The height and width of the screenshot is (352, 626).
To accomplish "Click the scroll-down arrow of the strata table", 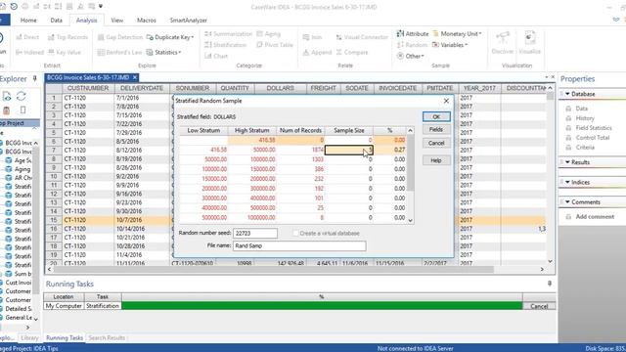I will pos(410,220).
